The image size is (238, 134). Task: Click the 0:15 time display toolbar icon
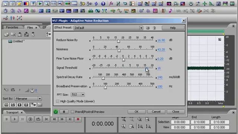click(x=54, y=4)
